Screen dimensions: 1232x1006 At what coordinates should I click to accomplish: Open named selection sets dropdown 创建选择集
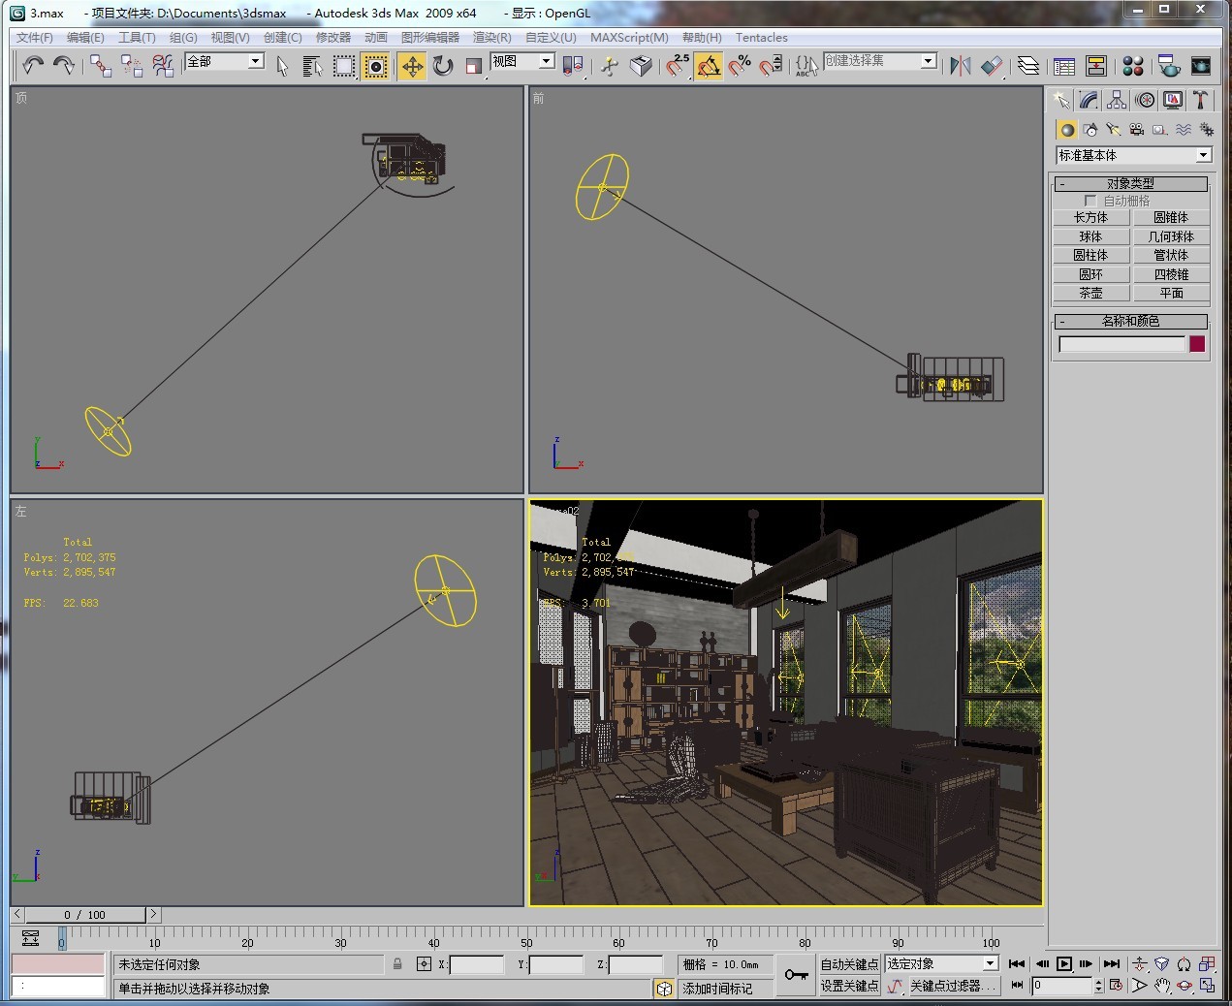880,61
